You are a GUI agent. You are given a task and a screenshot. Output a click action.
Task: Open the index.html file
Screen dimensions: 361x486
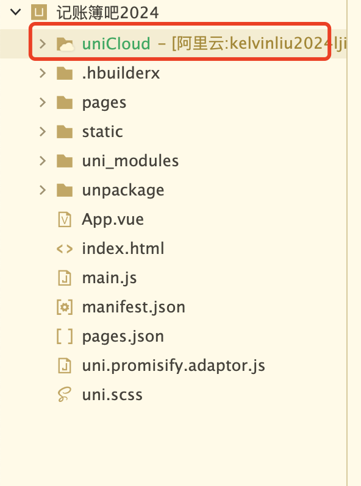coord(123,248)
